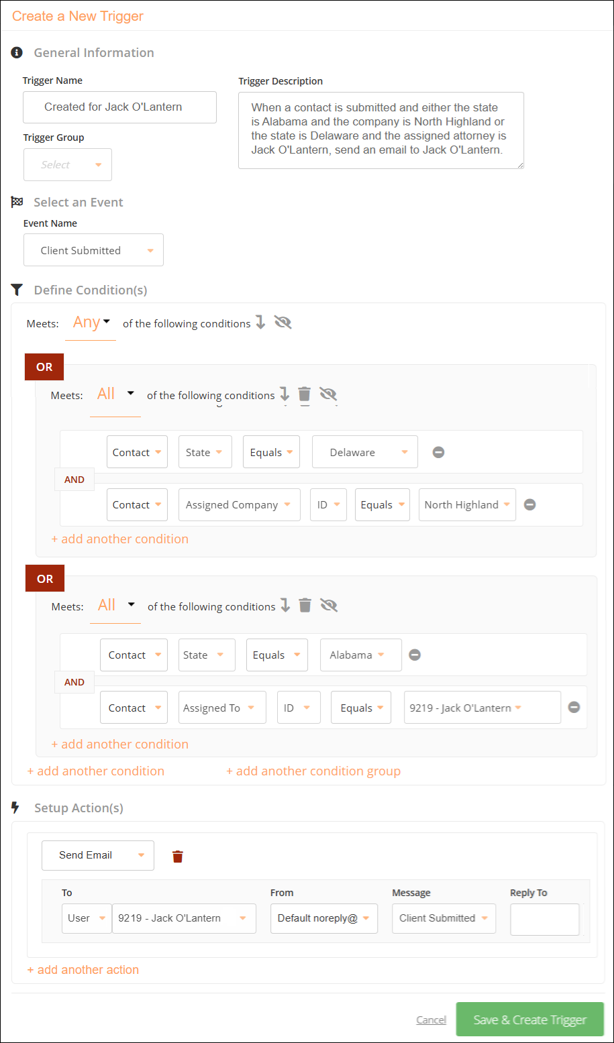
Task: Open Contact dropdown in the Alabama row
Action: (x=134, y=655)
